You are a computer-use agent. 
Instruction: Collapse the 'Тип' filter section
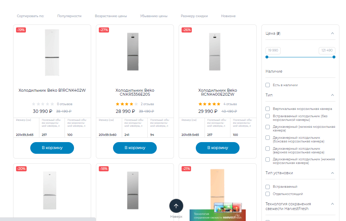pyautogui.click(x=333, y=95)
